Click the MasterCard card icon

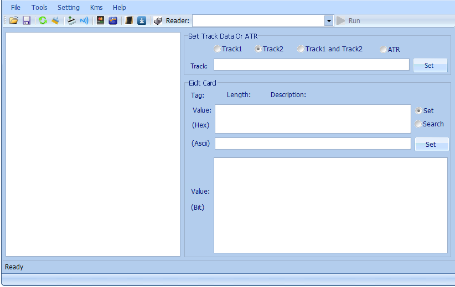tap(100, 20)
